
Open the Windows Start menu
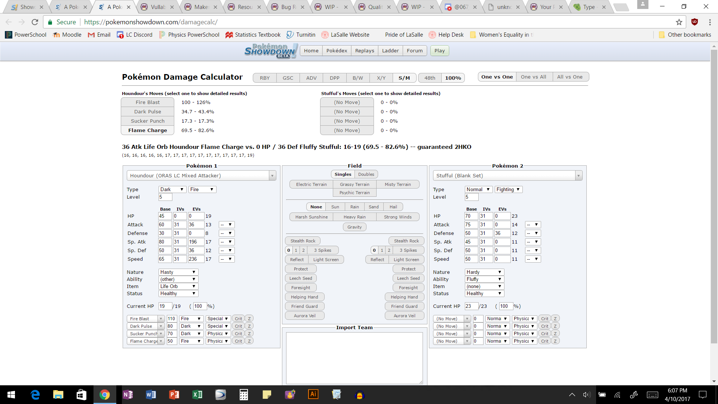pos(11,395)
